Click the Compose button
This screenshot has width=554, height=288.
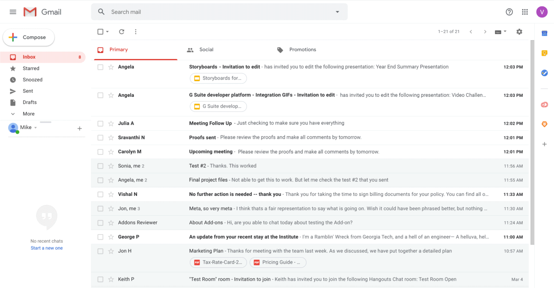[29, 37]
